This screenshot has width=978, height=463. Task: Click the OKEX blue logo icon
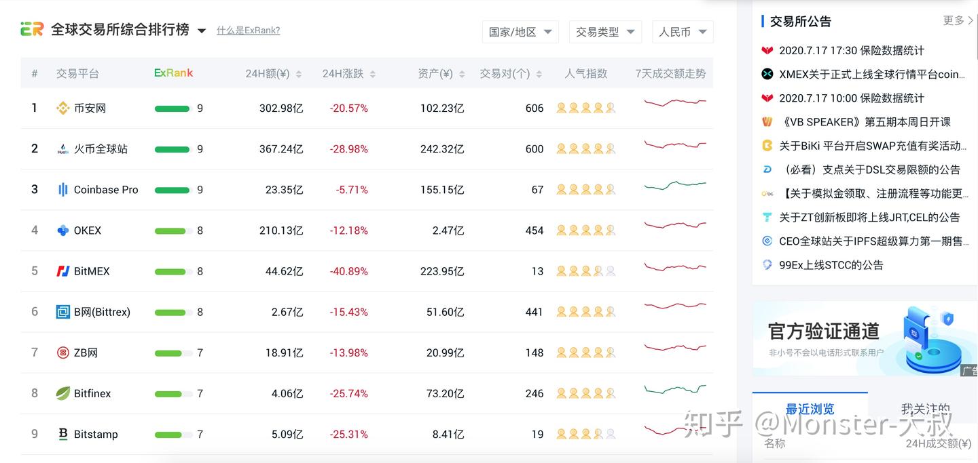[63, 230]
